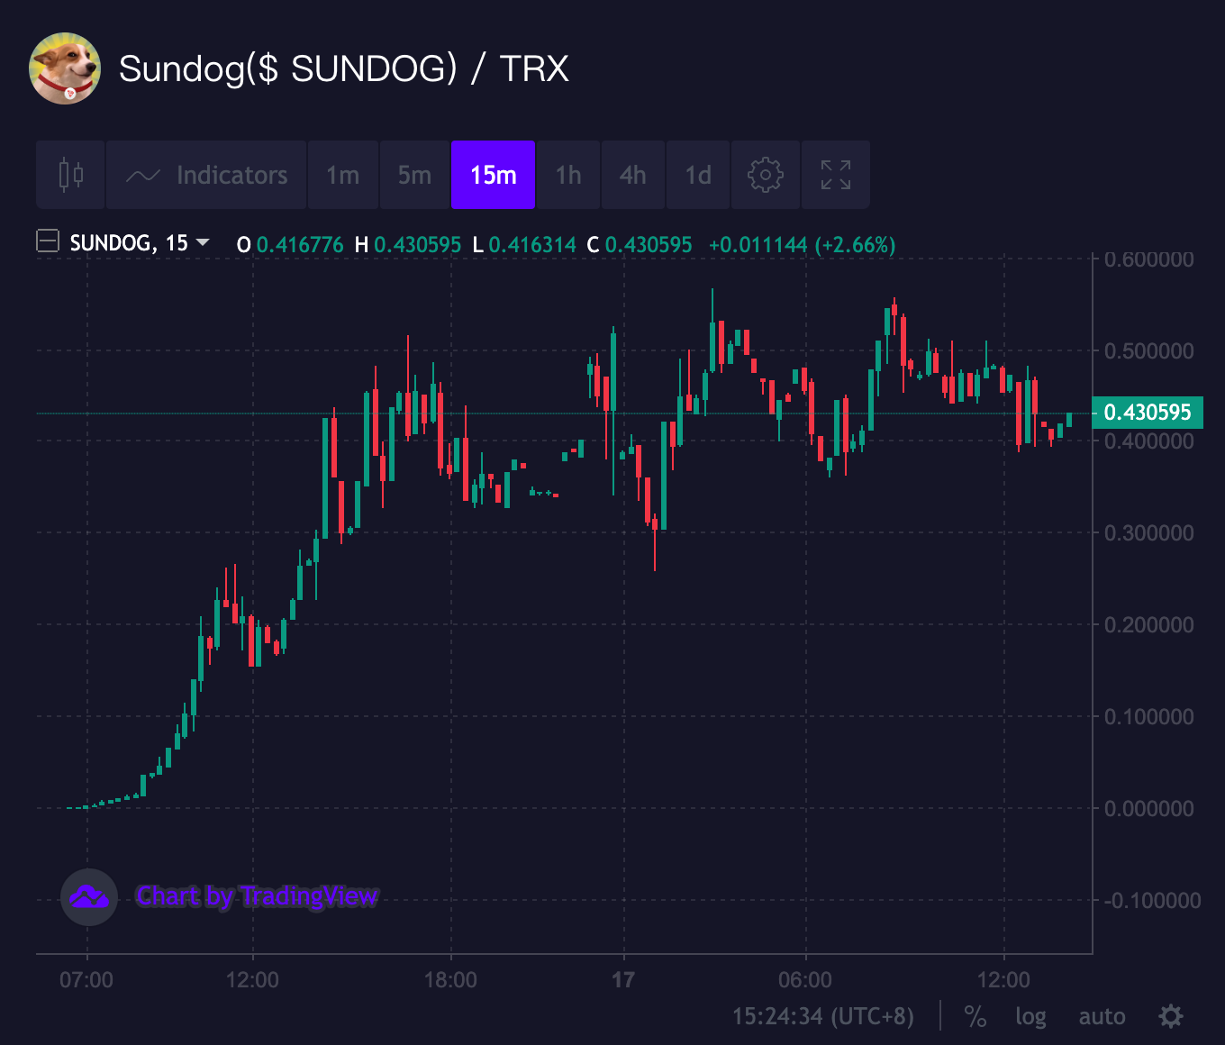Image resolution: width=1225 pixels, height=1045 pixels.
Task: Click the TradingView logo icon
Action: 89,896
